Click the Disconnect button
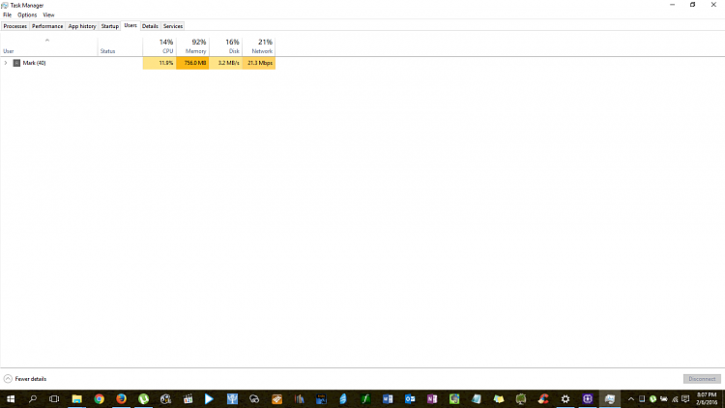Screen dimensions: 725x408 click(701, 379)
